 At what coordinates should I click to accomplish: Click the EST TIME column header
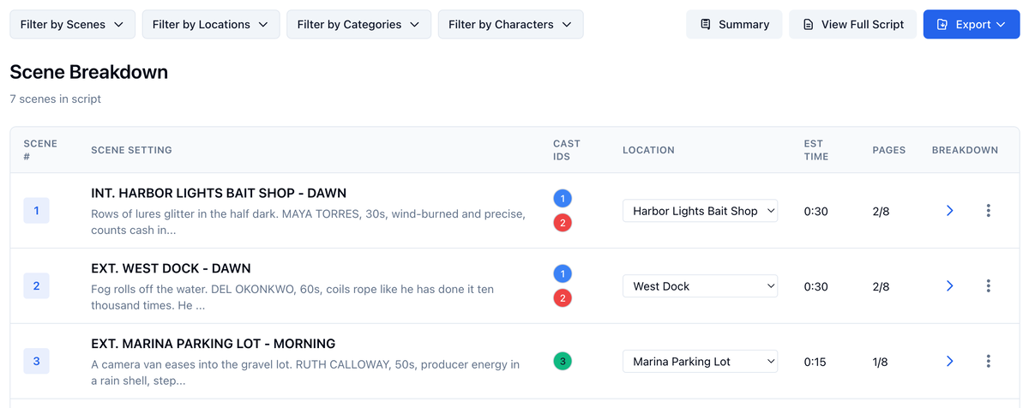(x=816, y=150)
